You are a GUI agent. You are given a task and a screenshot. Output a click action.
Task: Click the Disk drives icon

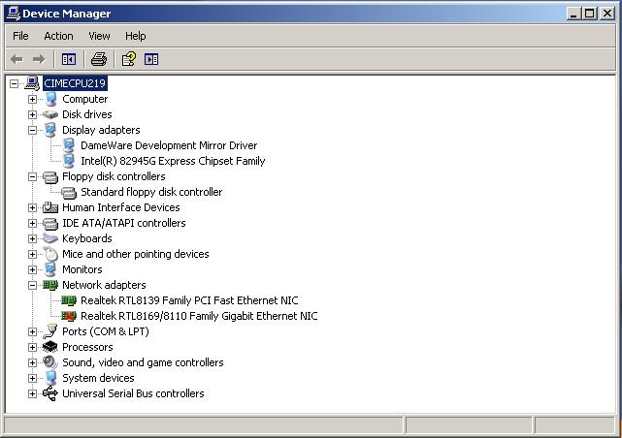(x=50, y=114)
